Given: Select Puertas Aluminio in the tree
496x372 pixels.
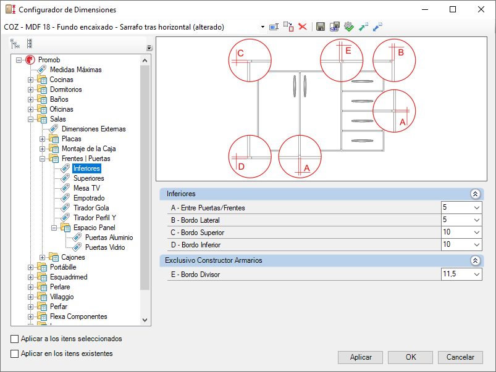Looking at the screenshot, I should click(109, 238).
